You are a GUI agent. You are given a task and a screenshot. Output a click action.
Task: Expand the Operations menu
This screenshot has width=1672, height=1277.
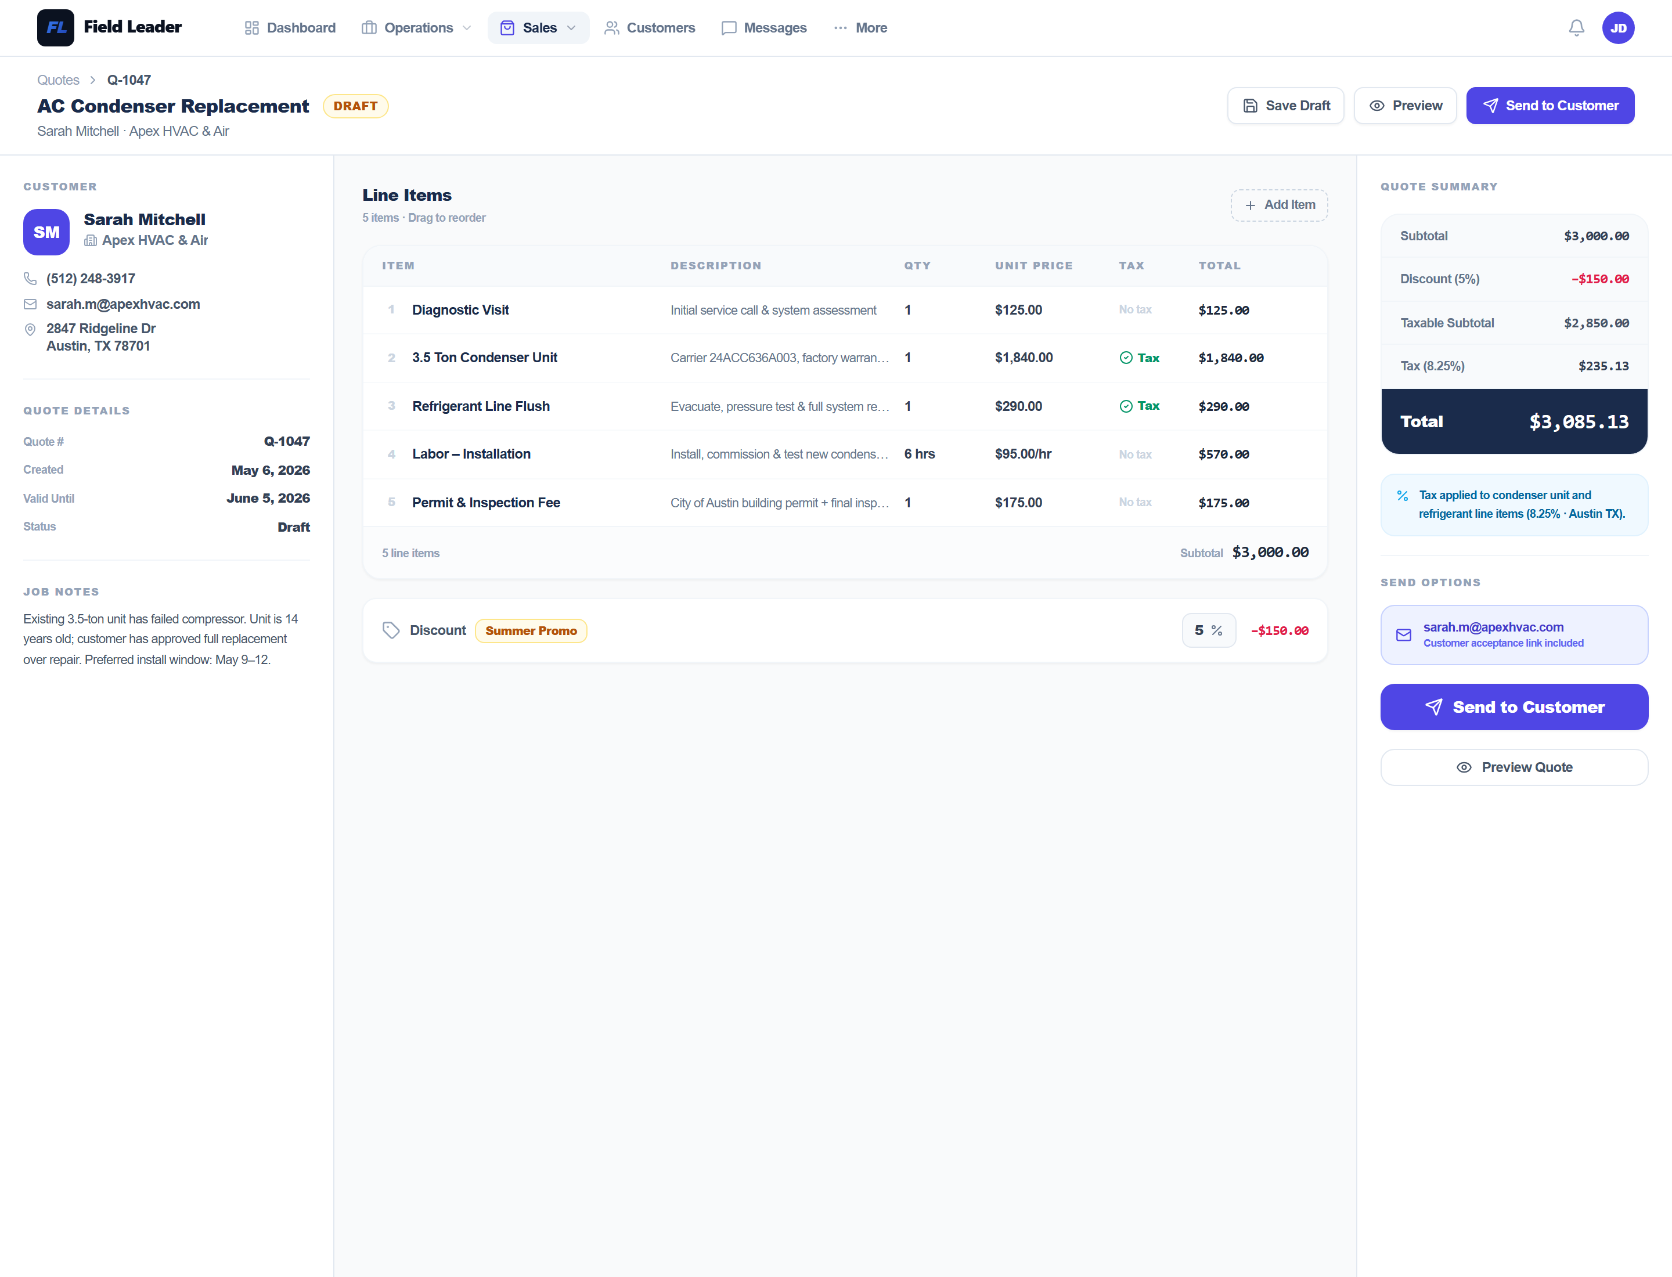(x=417, y=28)
